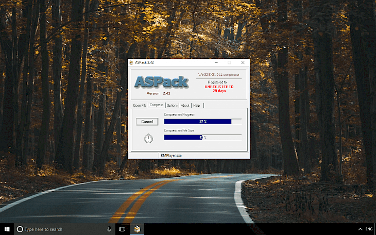Click the ASPack title bar app icon

click(131, 63)
